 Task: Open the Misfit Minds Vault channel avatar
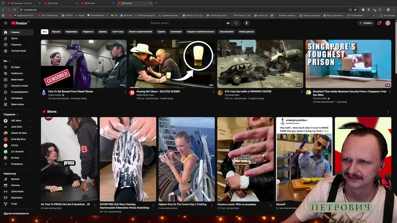point(132,92)
